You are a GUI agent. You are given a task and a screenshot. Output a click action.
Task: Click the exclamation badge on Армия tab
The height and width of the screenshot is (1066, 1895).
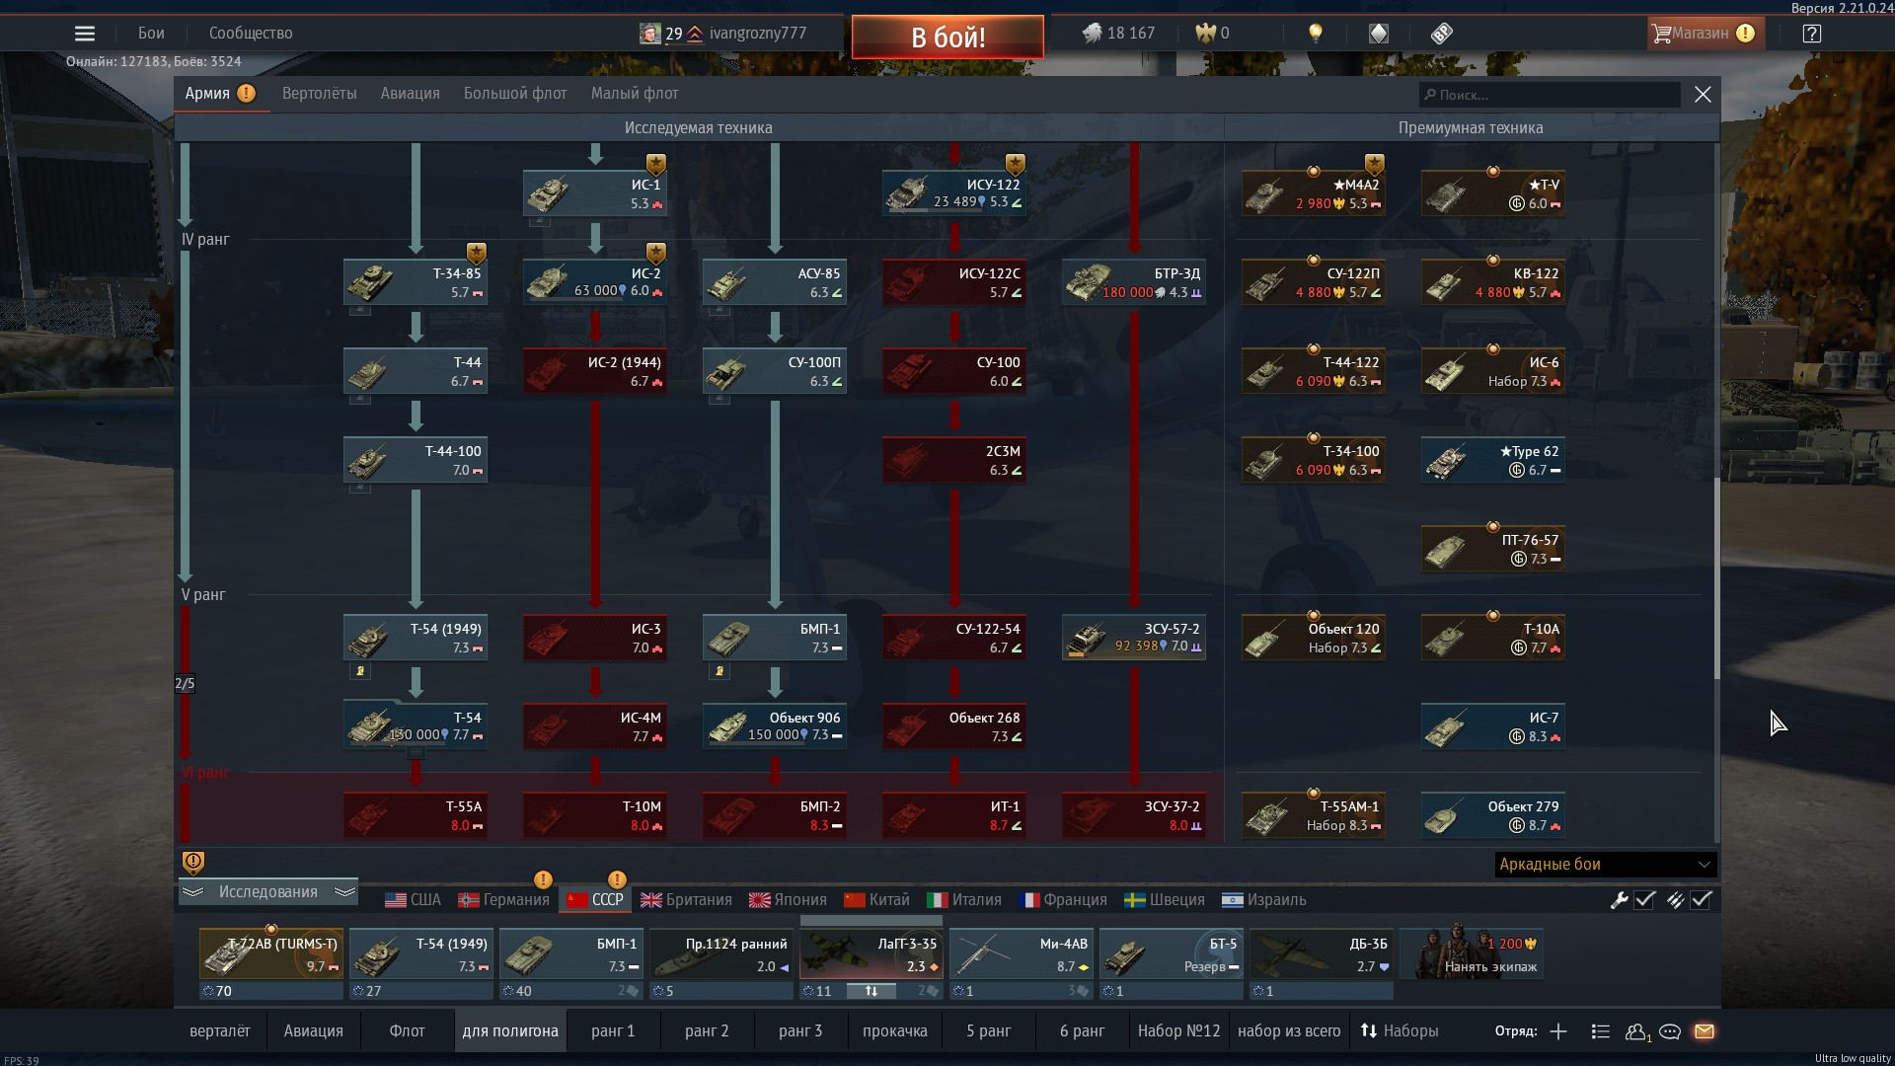(x=246, y=94)
